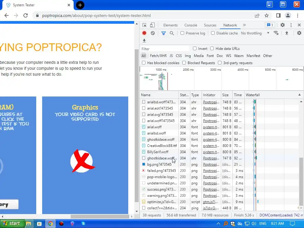304x228 pixels.
Task: Open network conditions wifi icon
Action: (276, 33)
